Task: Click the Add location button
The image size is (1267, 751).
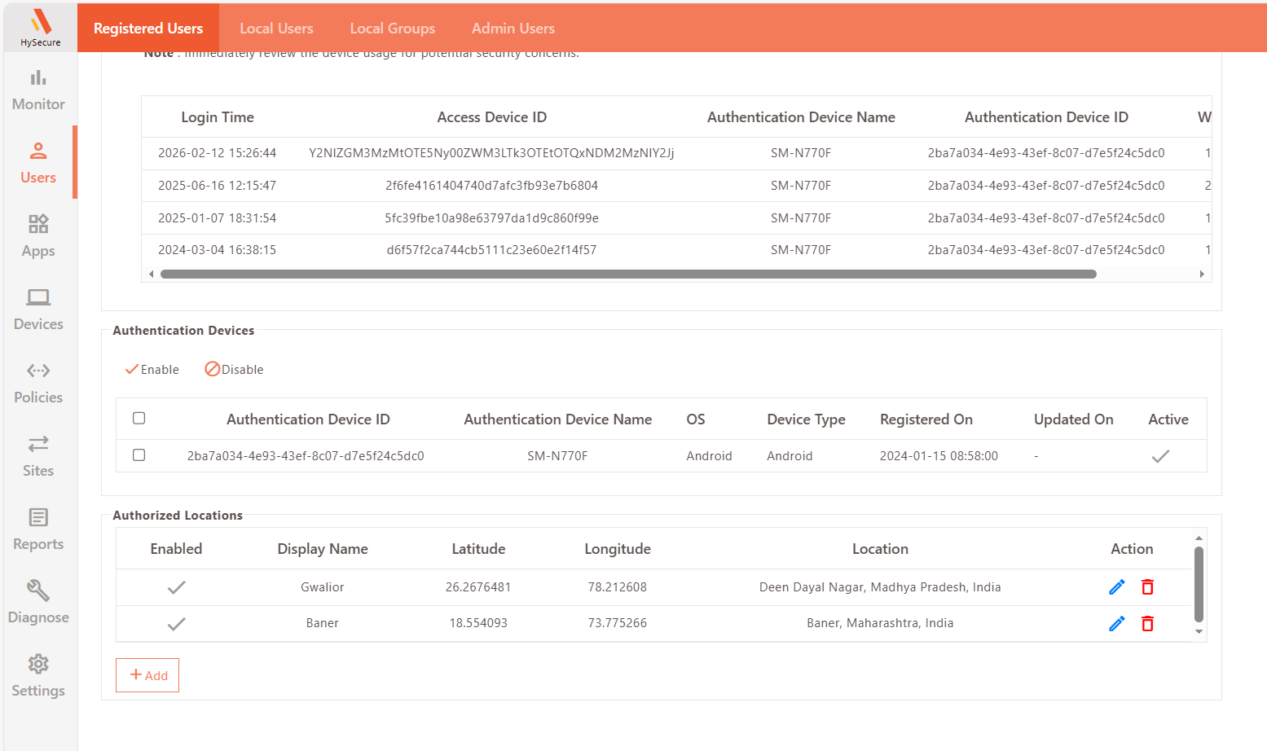Action: 147,675
